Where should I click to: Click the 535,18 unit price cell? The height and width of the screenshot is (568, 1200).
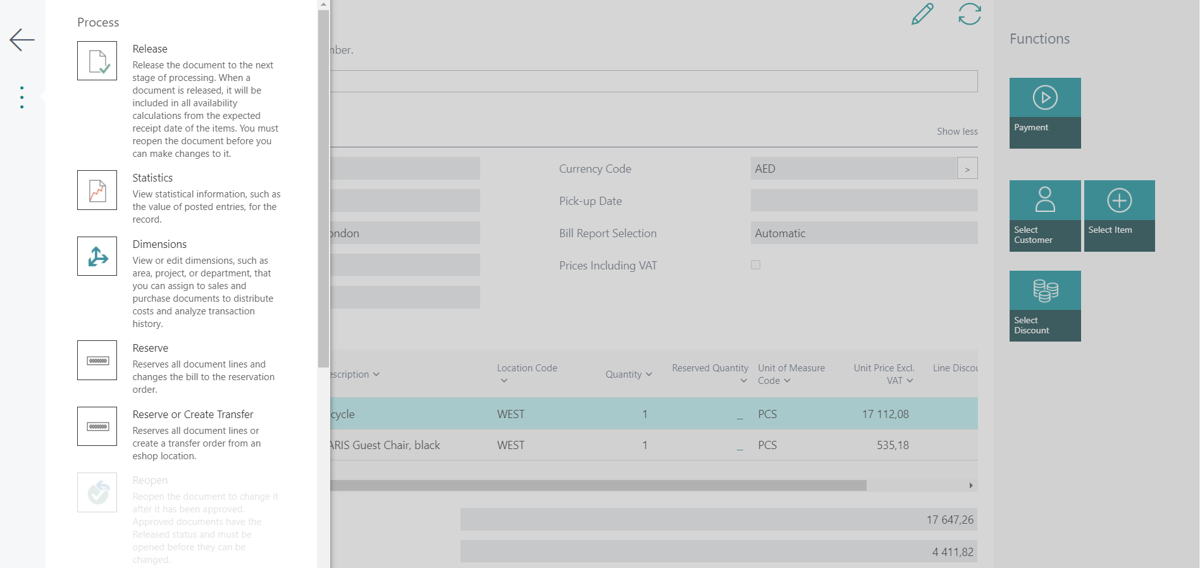tap(893, 445)
